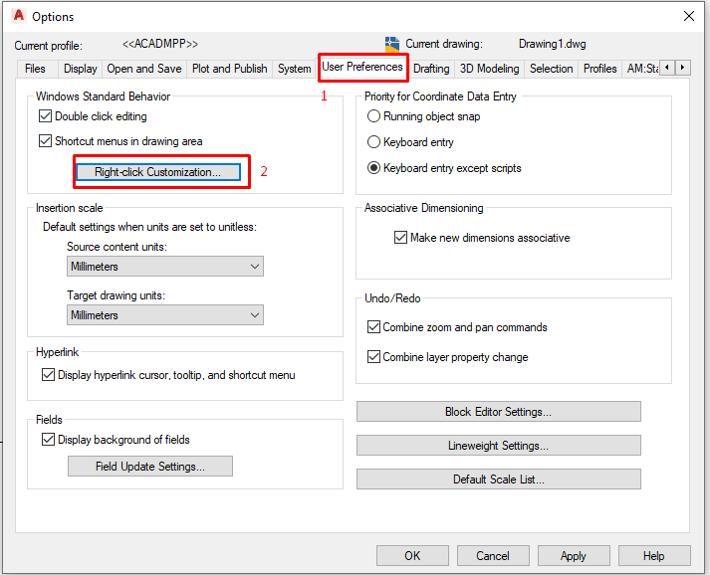Open the Display tab
This screenshot has height=575, width=710.
(81, 69)
